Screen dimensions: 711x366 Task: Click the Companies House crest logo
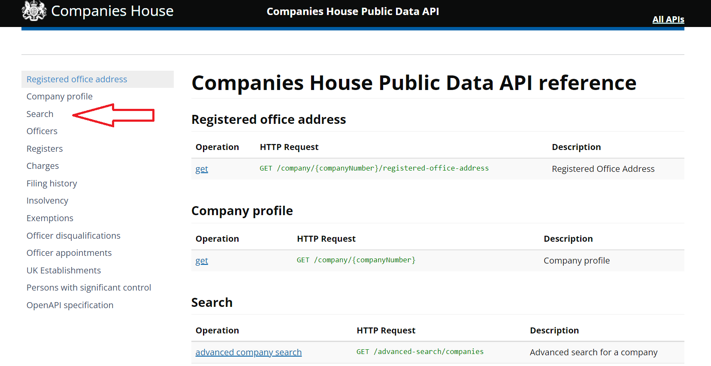click(x=34, y=10)
